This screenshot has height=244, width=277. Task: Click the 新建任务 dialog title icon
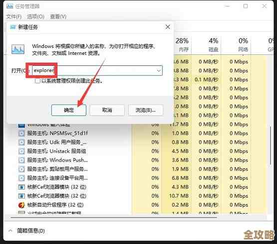point(13,27)
